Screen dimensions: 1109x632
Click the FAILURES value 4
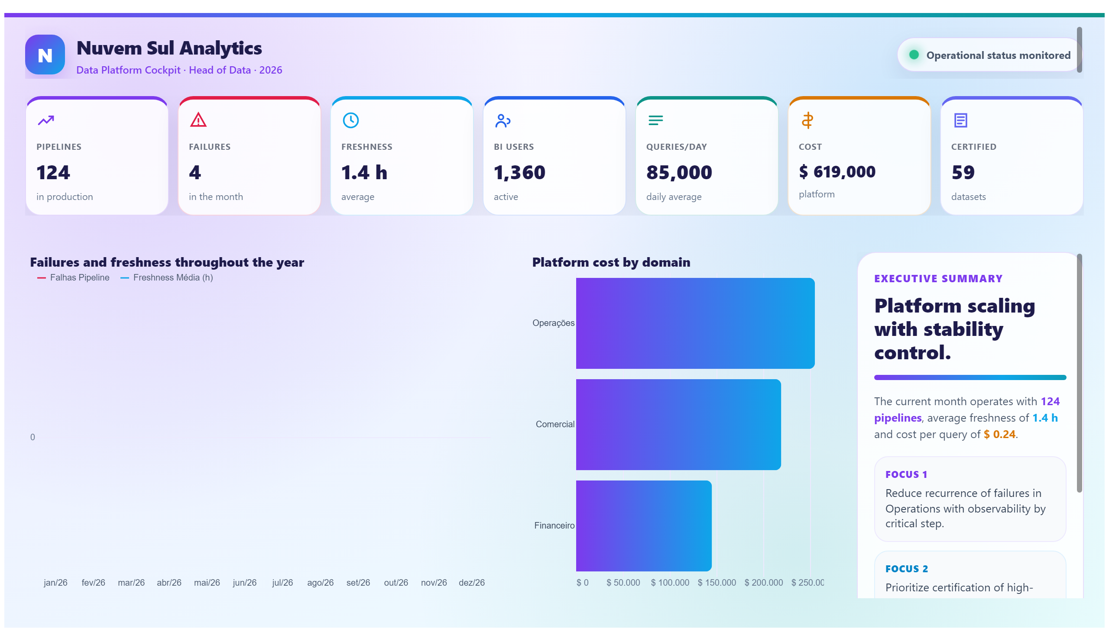click(195, 172)
